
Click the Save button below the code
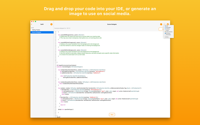[112, 115]
